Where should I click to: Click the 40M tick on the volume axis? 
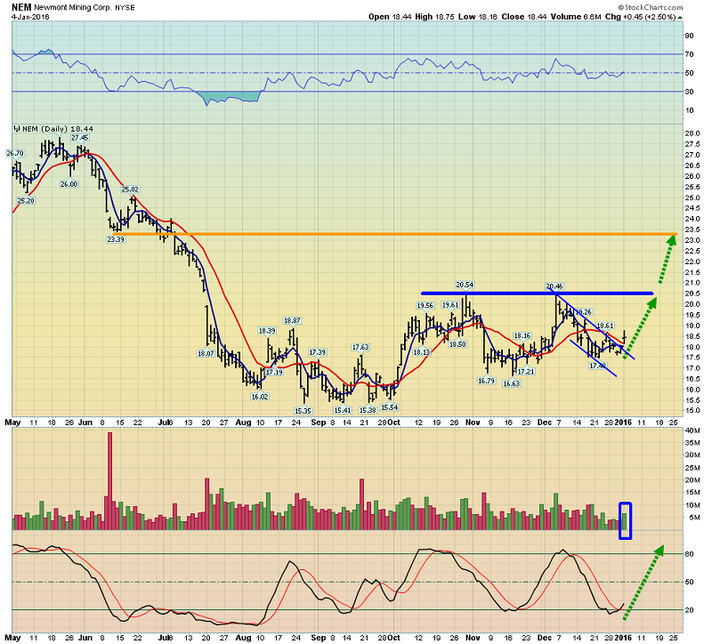pyautogui.click(x=692, y=431)
